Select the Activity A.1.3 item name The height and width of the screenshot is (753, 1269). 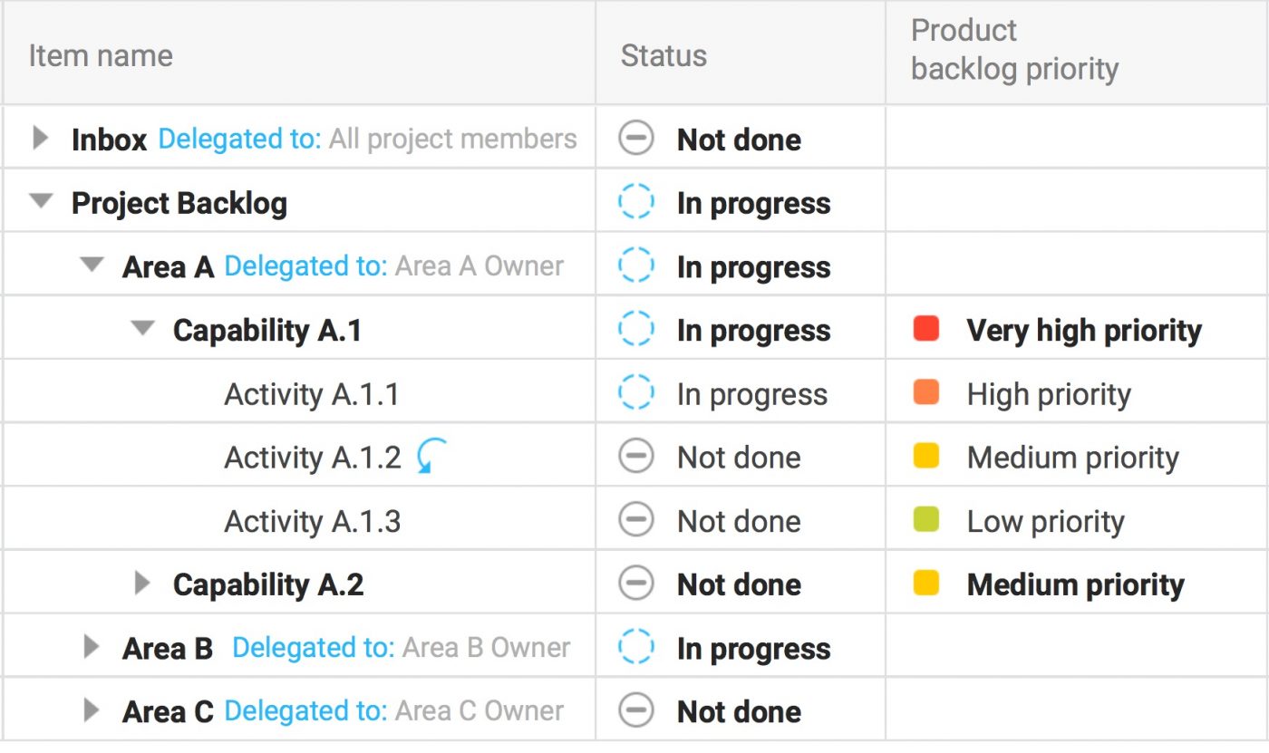312,521
